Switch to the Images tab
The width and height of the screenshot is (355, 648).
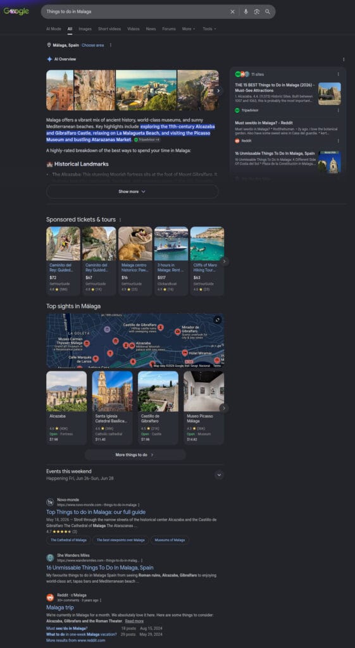(85, 29)
